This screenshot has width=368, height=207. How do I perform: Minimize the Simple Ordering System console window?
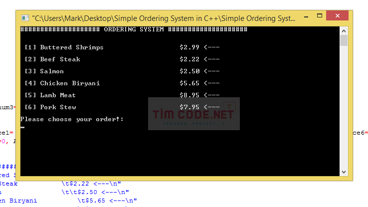[306, 17]
